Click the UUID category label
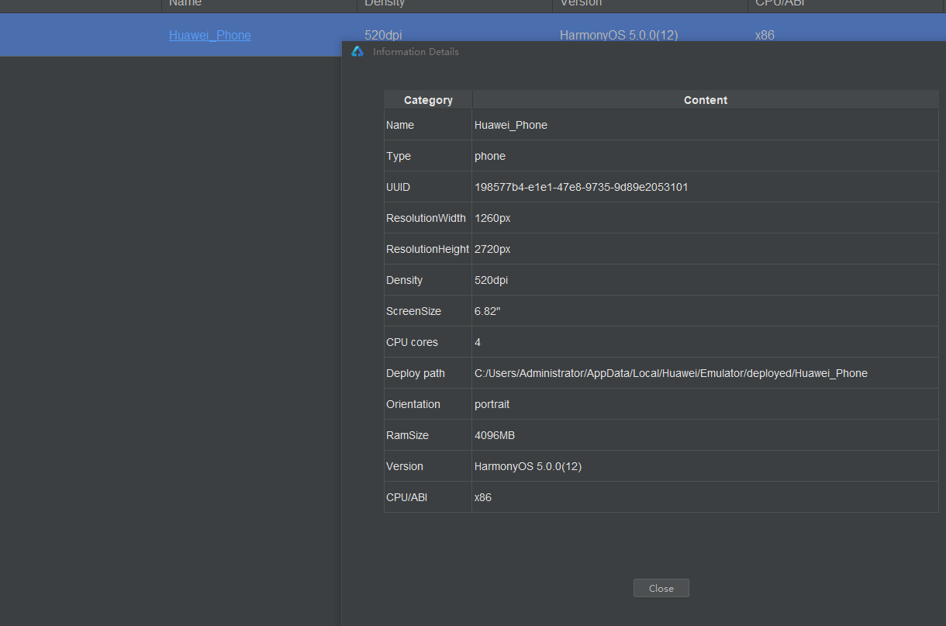Viewport: 946px width, 626px height. pyautogui.click(x=399, y=187)
